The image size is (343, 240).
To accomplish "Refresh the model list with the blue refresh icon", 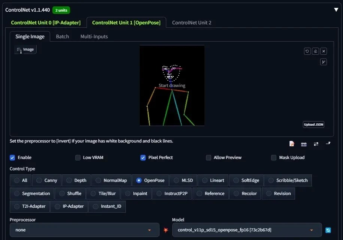I will click(x=328, y=230).
